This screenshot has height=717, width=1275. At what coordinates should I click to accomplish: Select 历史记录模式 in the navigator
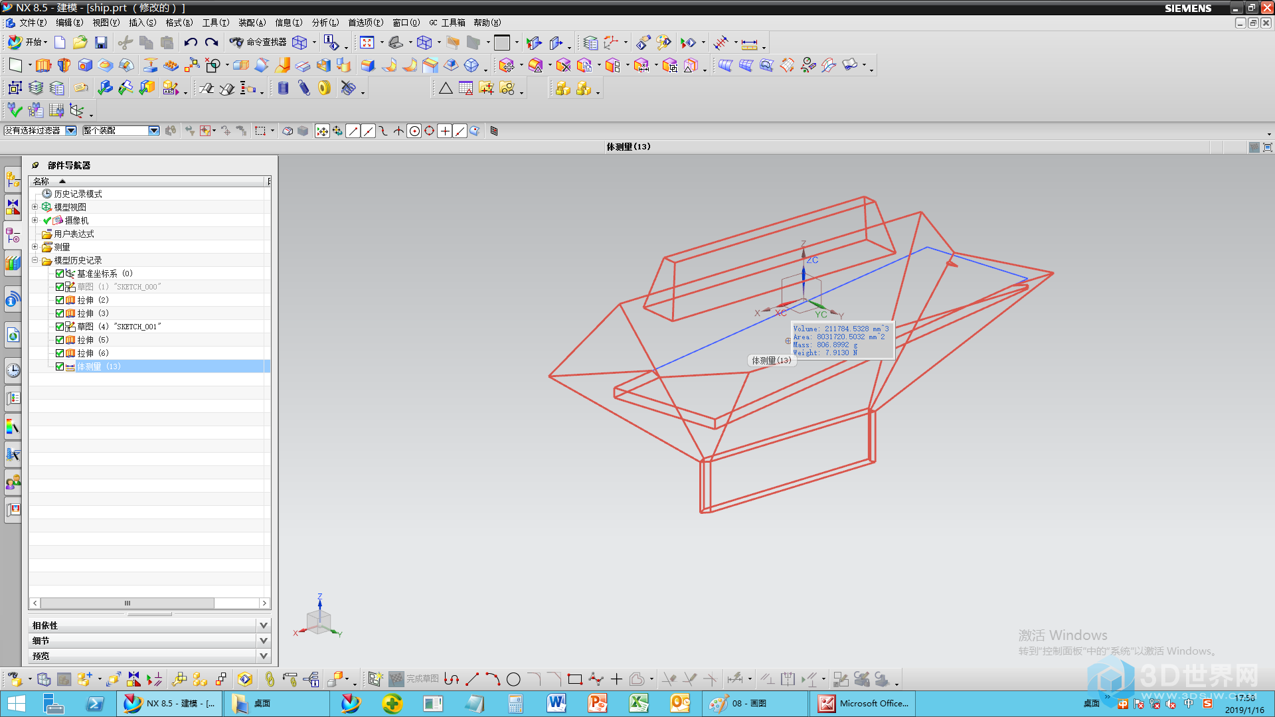tap(78, 194)
